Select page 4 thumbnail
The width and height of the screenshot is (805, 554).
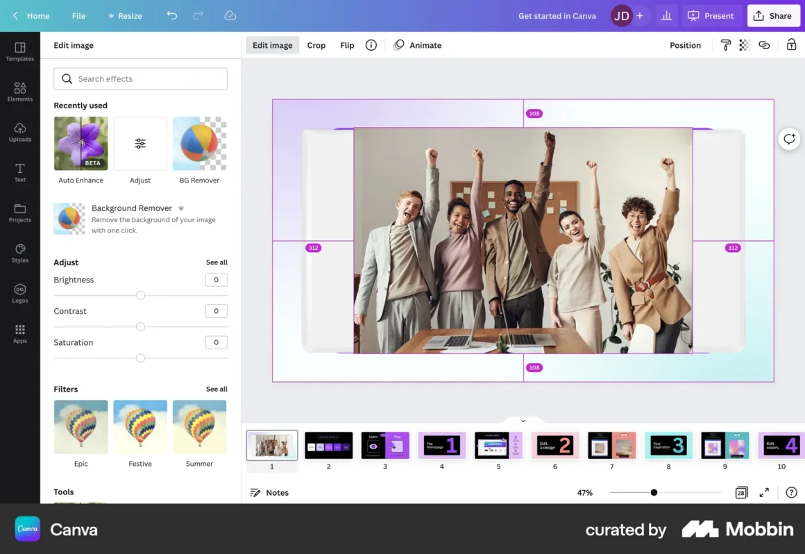tap(442, 446)
